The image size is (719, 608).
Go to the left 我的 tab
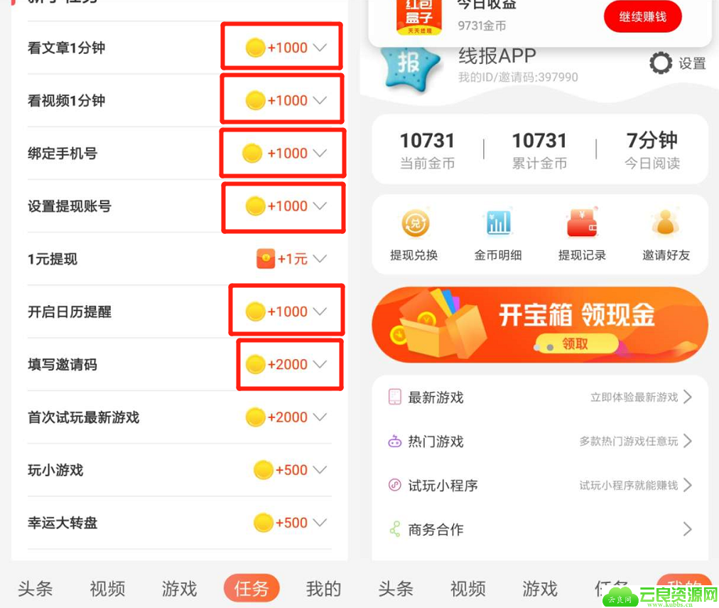323,588
